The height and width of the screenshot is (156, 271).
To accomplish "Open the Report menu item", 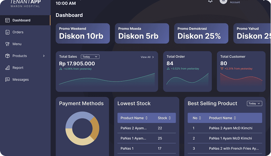I will click(18, 68).
